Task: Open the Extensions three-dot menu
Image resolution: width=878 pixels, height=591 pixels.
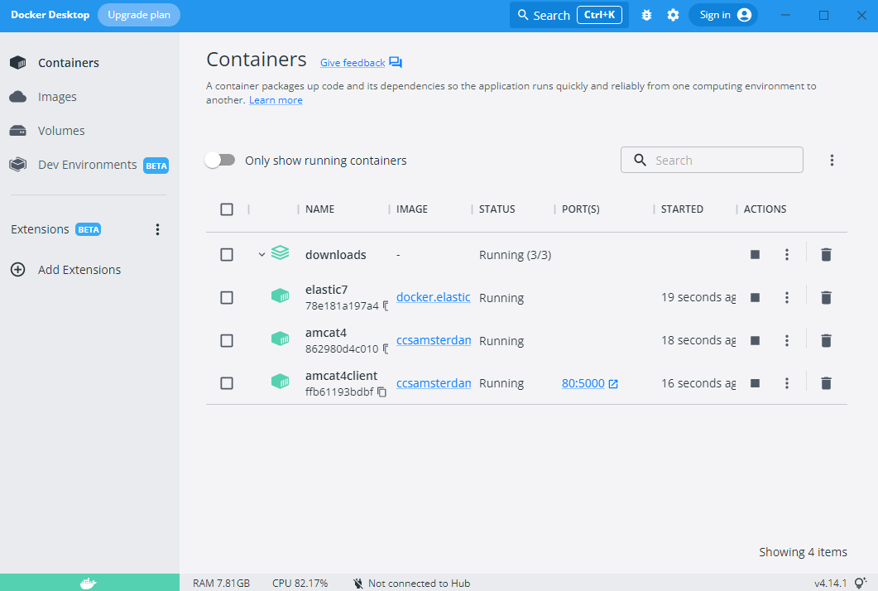Action: (158, 230)
